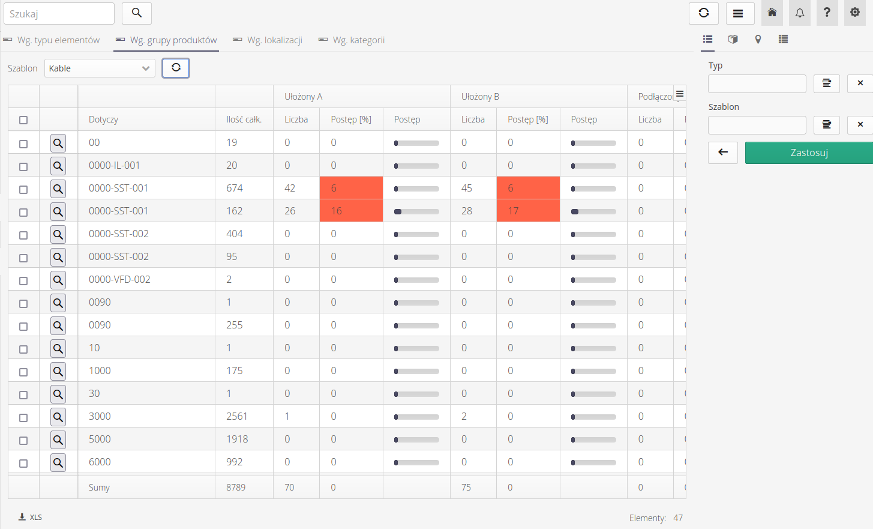Screen dimensions: 873x529
Task: Tick the checkbox for row 3000
Action: click(23, 417)
